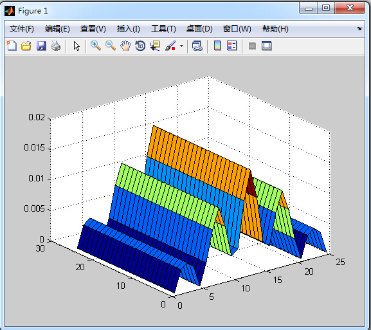Activate the Zoom In magnifier tool

pyautogui.click(x=96, y=46)
